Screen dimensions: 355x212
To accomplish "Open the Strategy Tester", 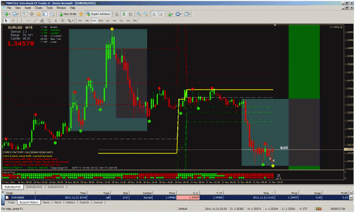I will click(52, 14).
